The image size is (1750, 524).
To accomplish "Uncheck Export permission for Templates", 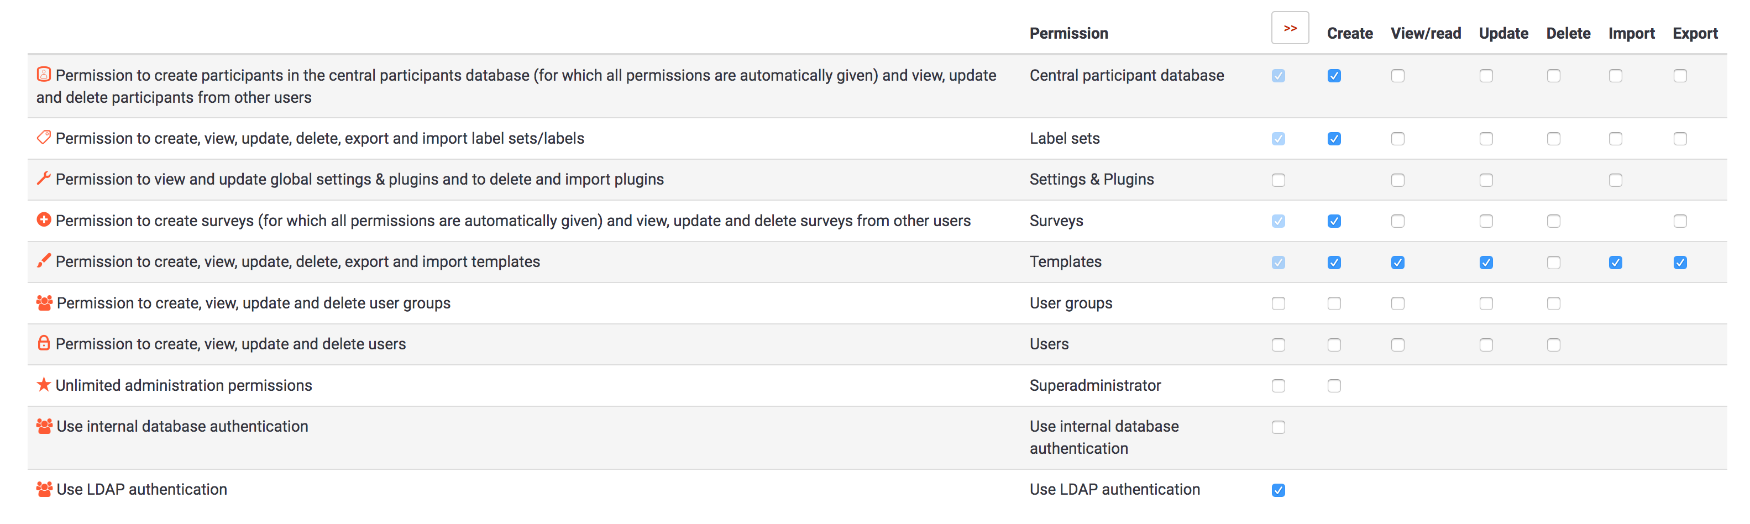I will pyautogui.click(x=1679, y=263).
